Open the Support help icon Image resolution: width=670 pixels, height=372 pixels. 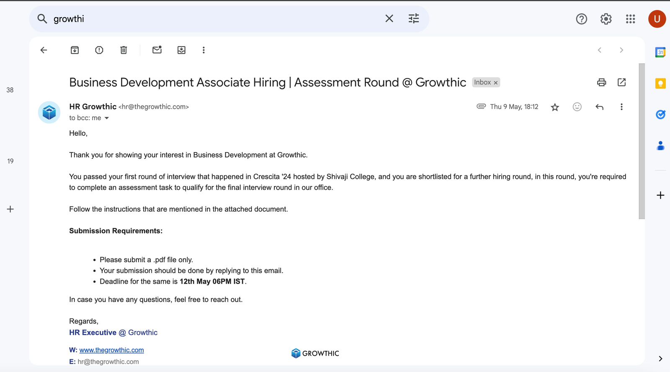pyautogui.click(x=582, y=19)
